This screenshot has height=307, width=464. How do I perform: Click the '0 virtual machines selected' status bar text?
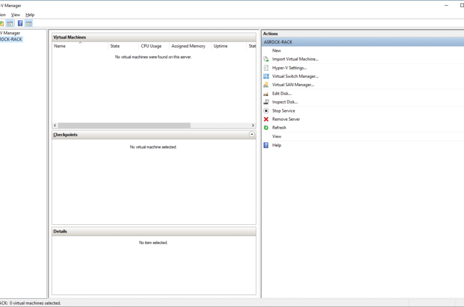tap(35, 303)
